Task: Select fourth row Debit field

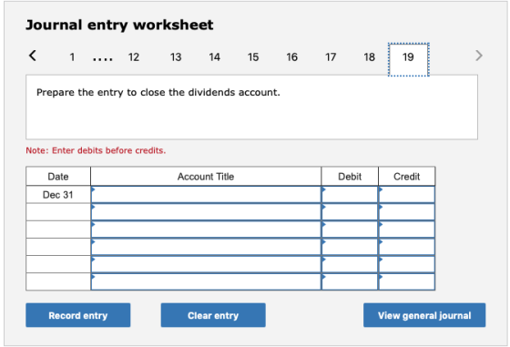Action: (350, 247)
